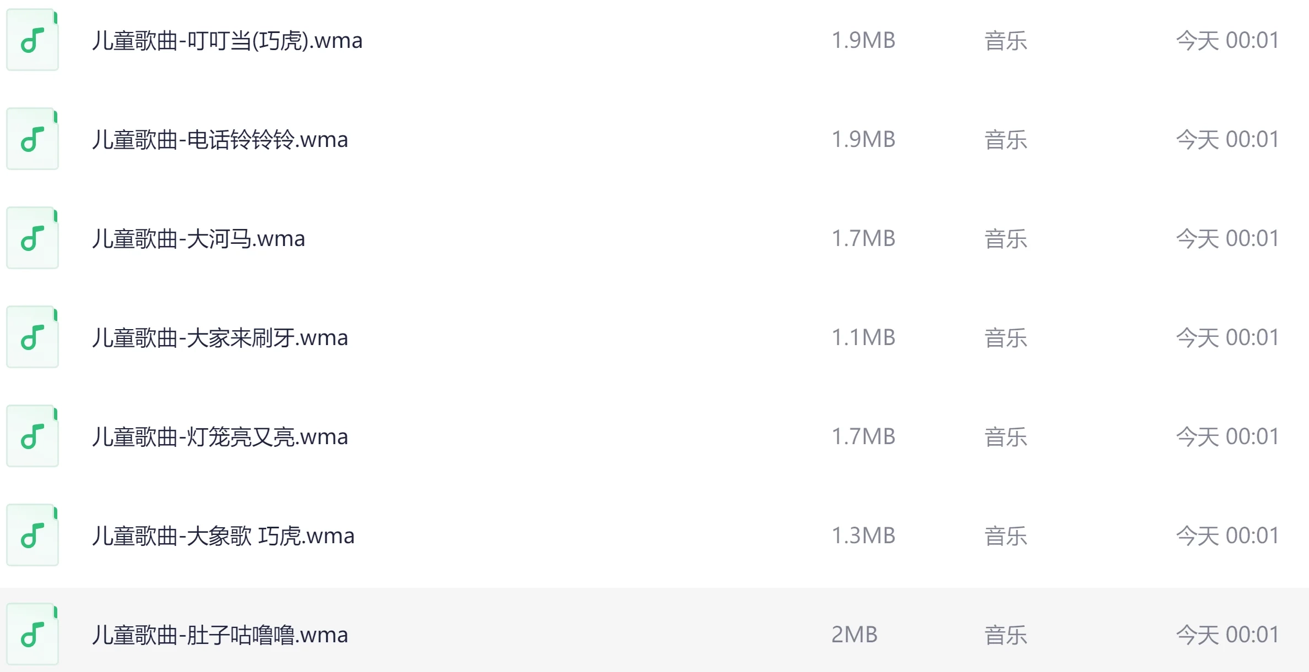Screen dimensions: 1309x672
Task: Click music icon for 大象歌 巧虎.wma
Action: 33,536
